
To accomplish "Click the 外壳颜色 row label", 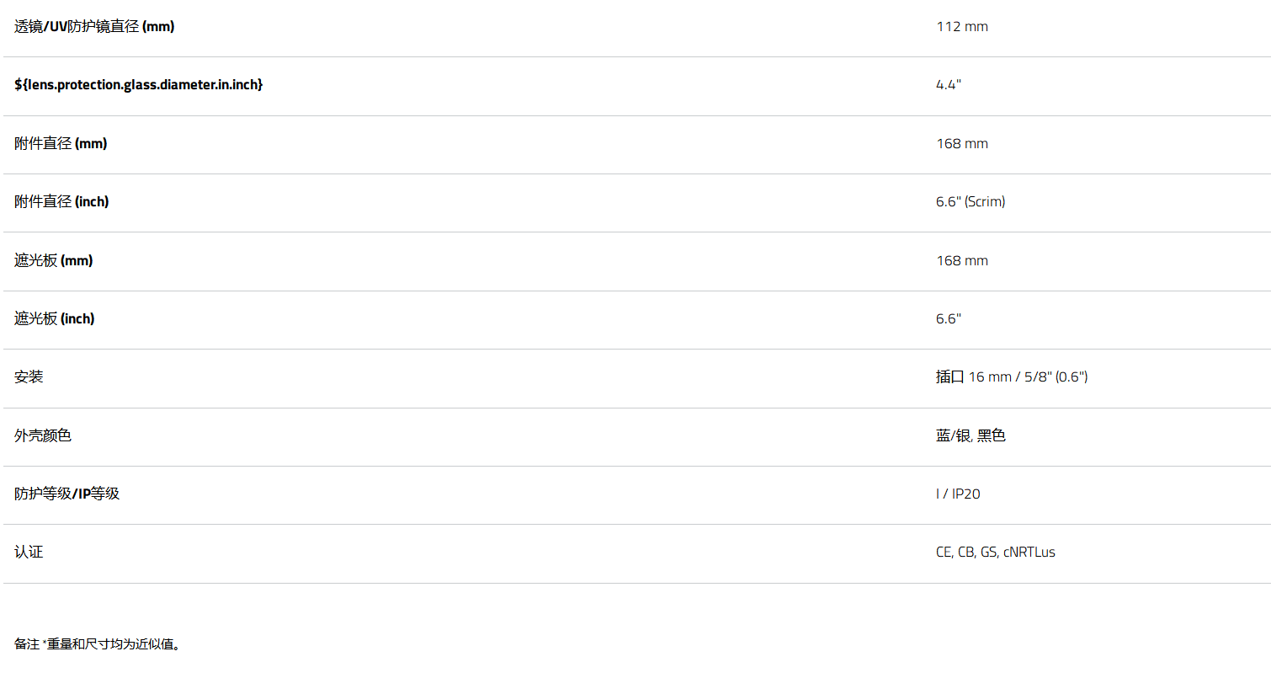I will pyautogui.click(x=43, y=436).
